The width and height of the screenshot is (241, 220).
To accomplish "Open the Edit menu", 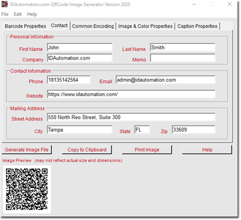I will pyautogui.click(x=17, y=14).
